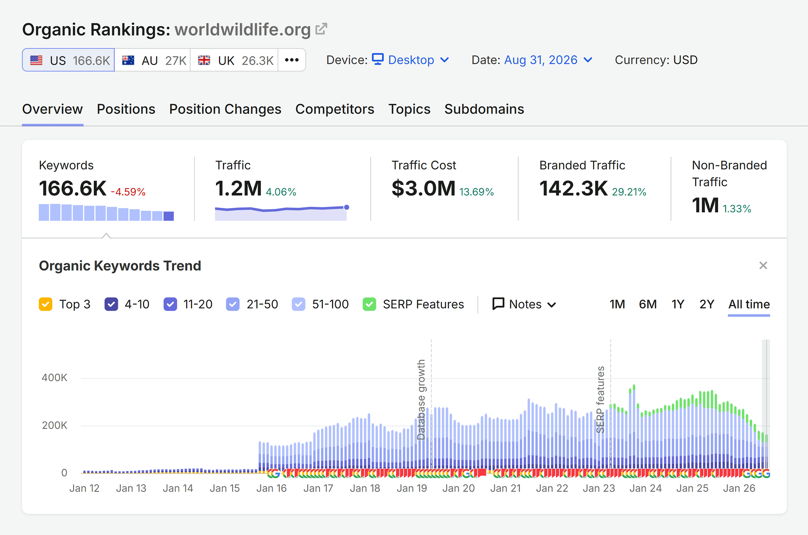Image resolution: width=808 pixels, height=535 pixels.
Task: Open the Competitors tab
Action: (x=335, y=109)
